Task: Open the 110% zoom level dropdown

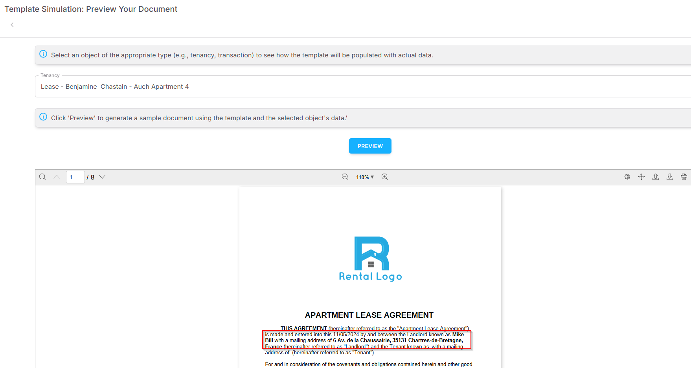Action: pos(365,177)
